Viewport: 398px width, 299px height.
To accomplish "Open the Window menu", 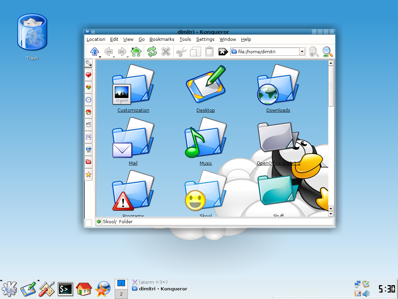I will pyautogui.click(x=228, y=39).
